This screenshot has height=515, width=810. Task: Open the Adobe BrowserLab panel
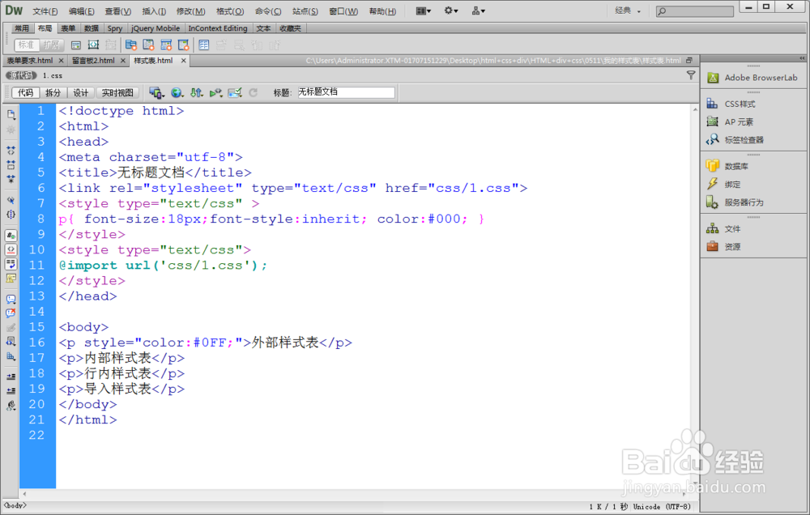coord(753,78)
